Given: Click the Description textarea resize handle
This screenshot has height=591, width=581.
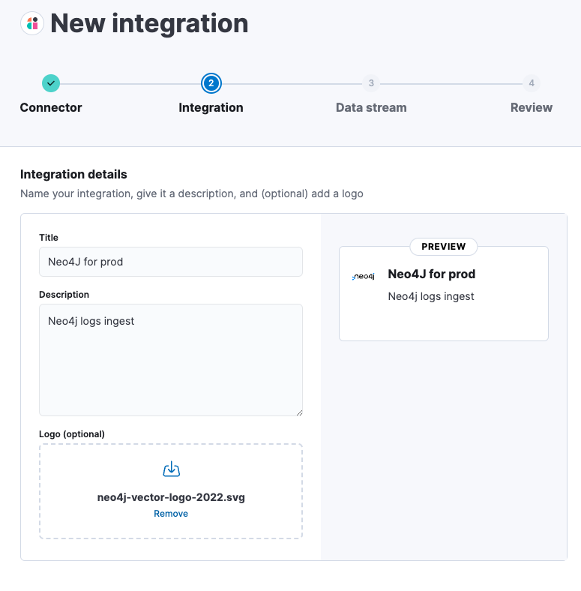Looking at the screenshot, I should pos(298,412).
